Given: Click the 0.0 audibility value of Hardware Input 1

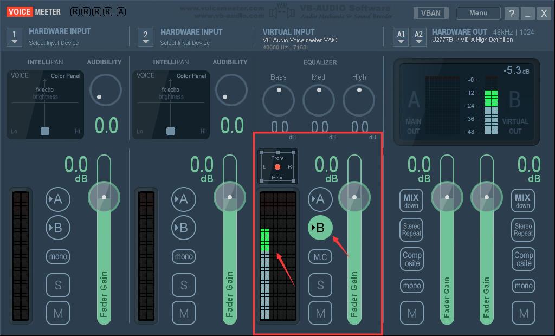Looking at the screenshot, I should pyautogui.click(x=106, y=126).
